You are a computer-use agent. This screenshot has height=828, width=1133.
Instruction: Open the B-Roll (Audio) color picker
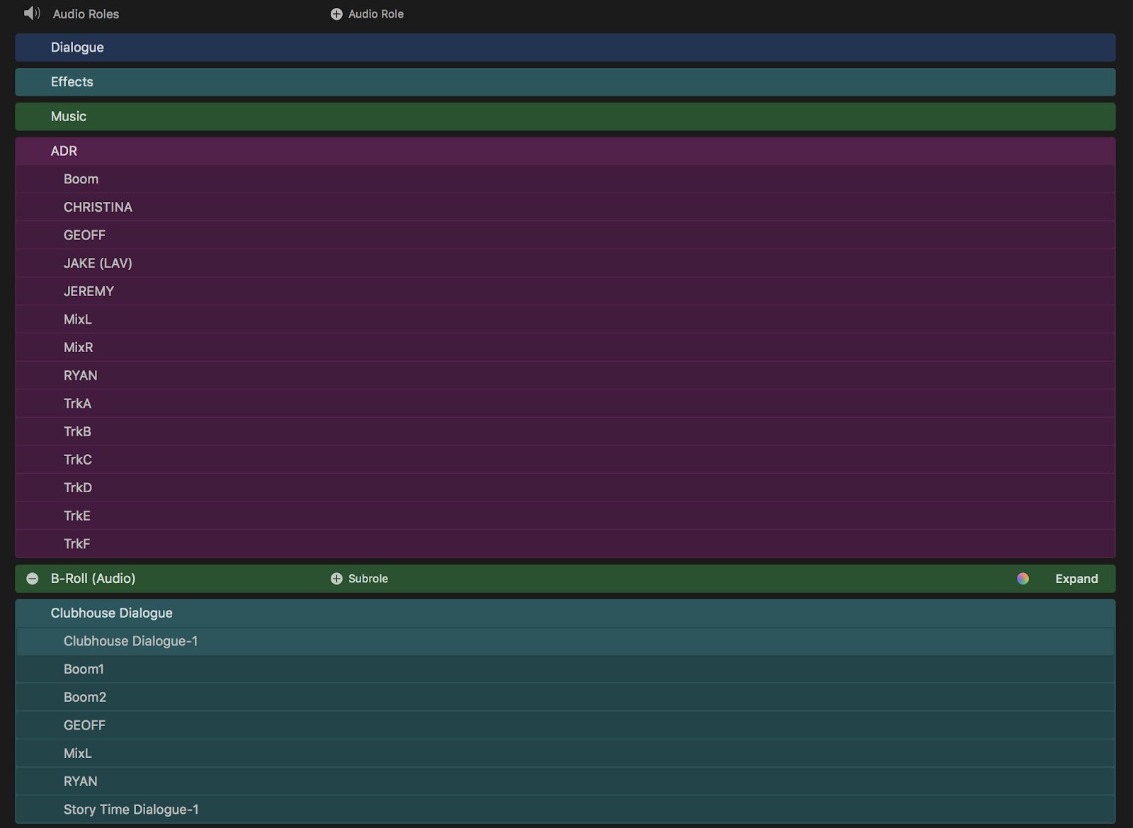point(1023,579)
